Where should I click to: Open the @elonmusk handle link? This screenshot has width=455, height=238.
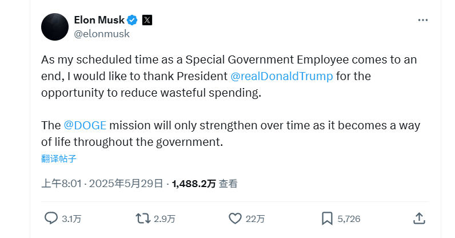(102, 33)
